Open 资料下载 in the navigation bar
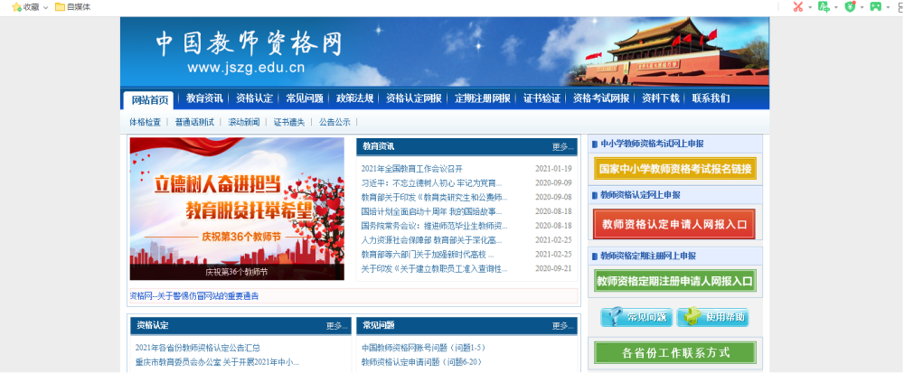 tap(661, 98)
